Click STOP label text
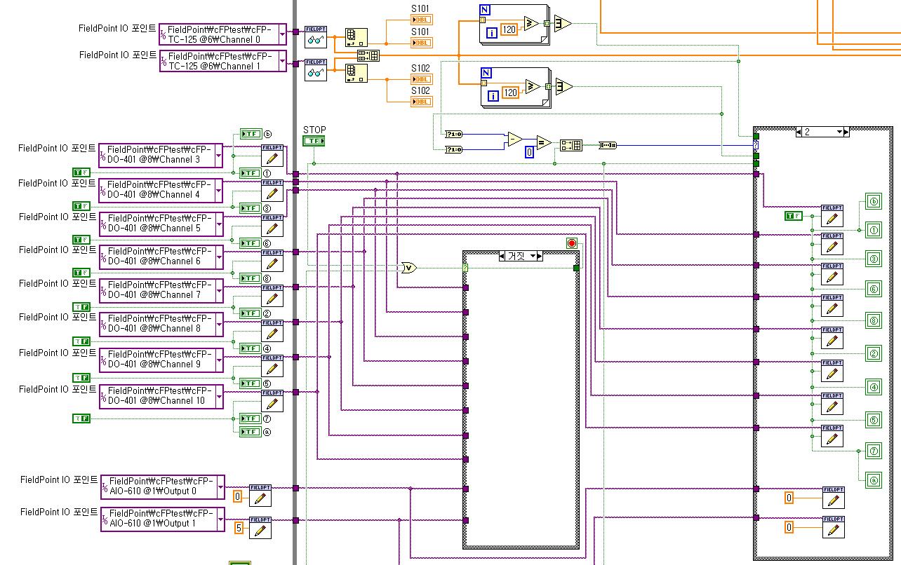The width and height of the screenshot is (901, 565). point(314,130)
